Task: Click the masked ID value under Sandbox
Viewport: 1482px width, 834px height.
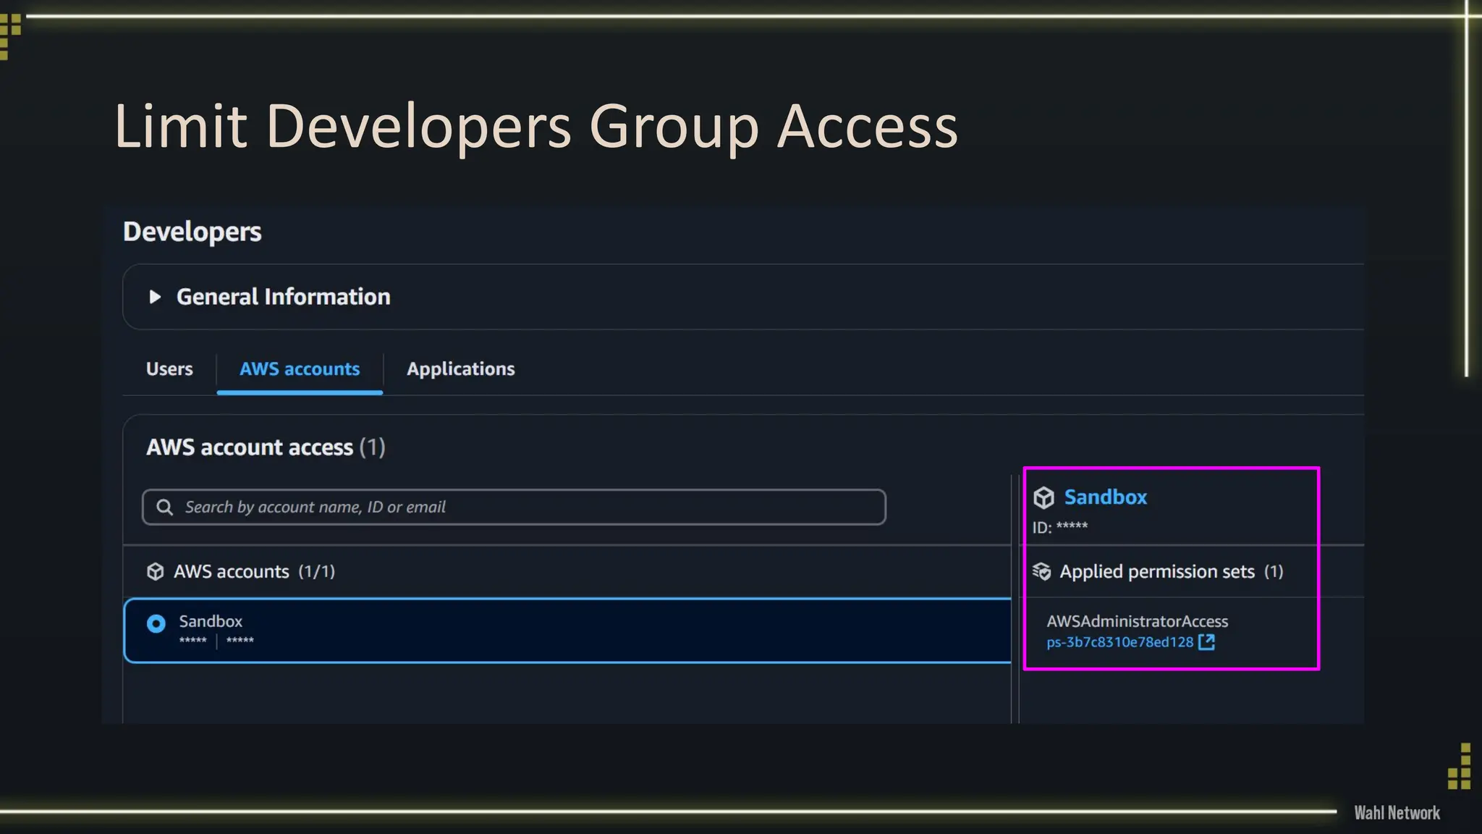Action: pos(1072,526)
